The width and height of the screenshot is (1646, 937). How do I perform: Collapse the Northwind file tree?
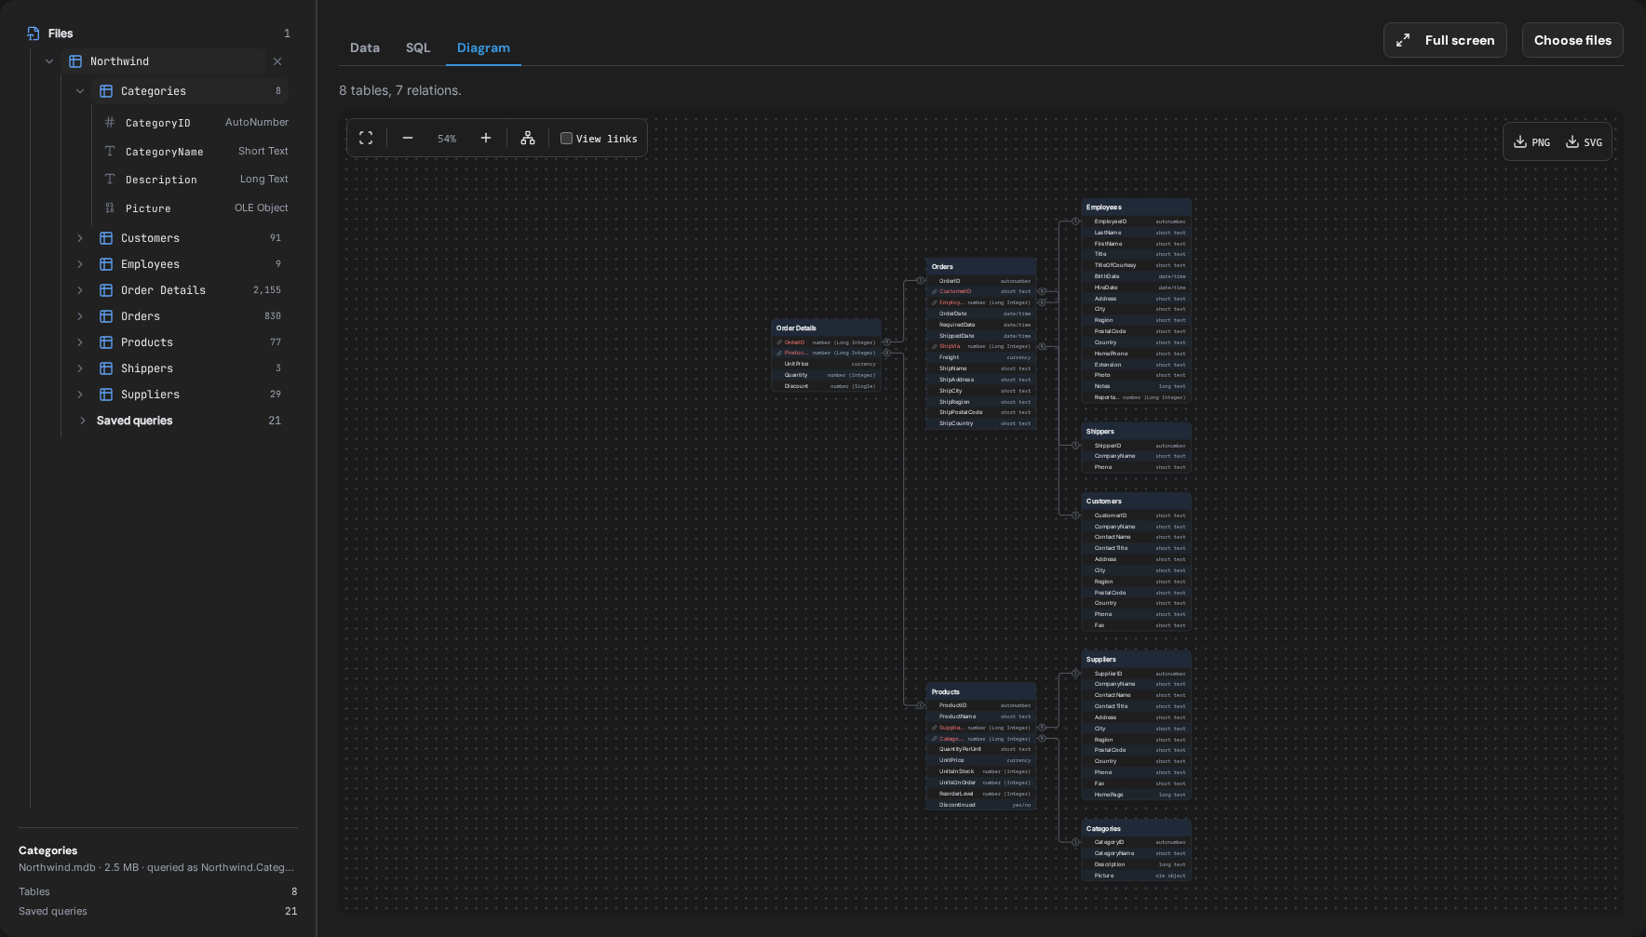coord(49,61)
